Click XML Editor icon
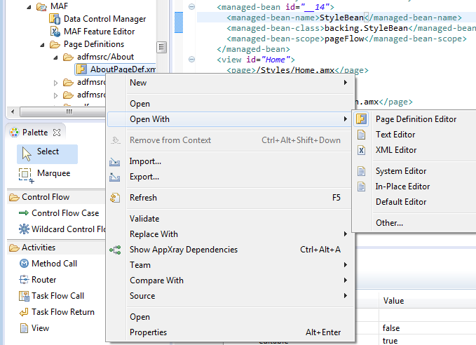The image size is (476, 345). click(361, 150)
